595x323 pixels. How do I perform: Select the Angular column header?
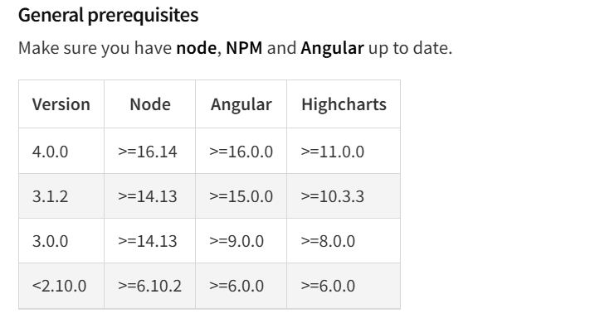pos(241,104)
